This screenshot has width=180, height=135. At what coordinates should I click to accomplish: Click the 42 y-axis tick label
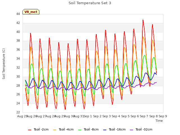18,23
